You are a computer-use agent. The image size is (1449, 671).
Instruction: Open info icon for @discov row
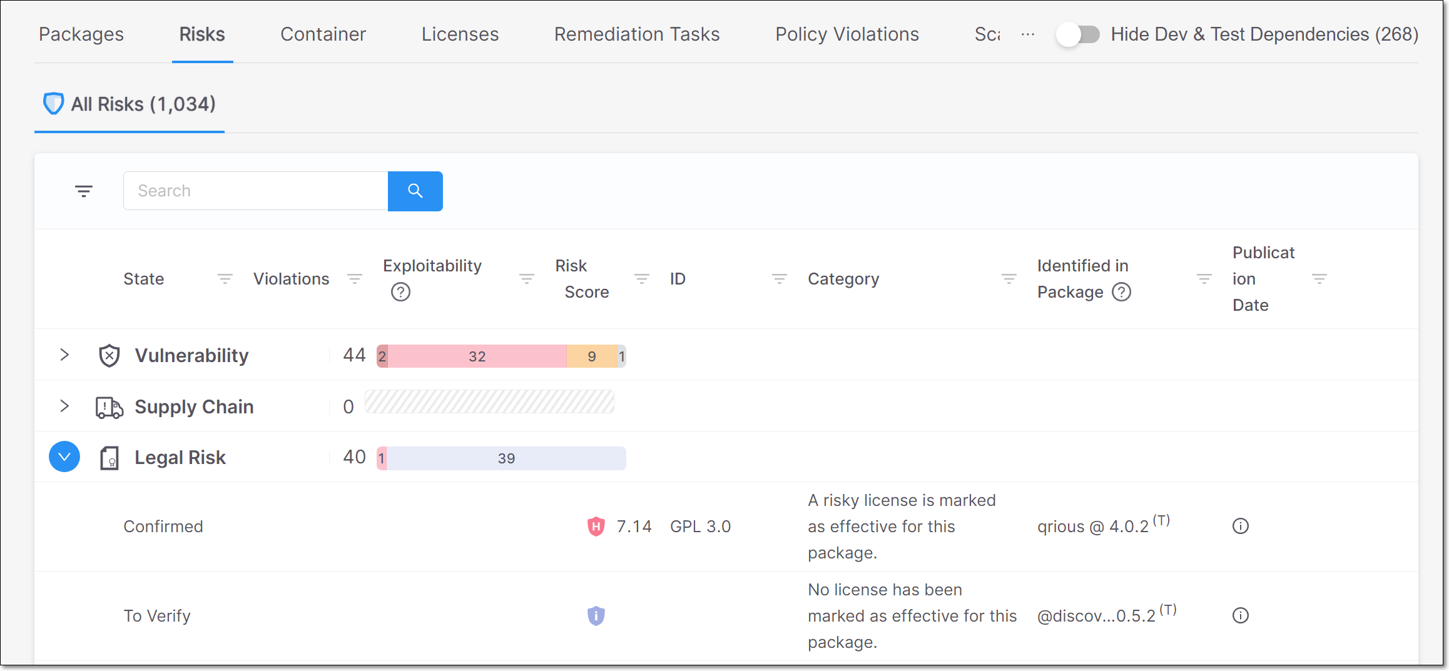click(x=1241, y=616)
